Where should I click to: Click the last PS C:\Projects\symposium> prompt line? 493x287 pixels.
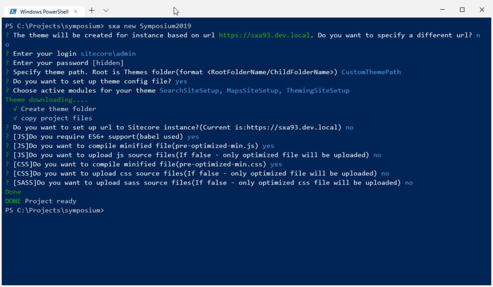[x=54, y=210]
